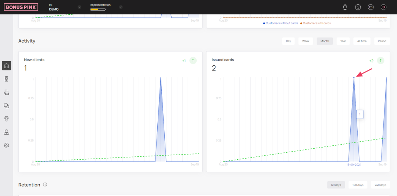Select the Week activity range
Viewport: 397px width, 196px height.
(305, 41)
